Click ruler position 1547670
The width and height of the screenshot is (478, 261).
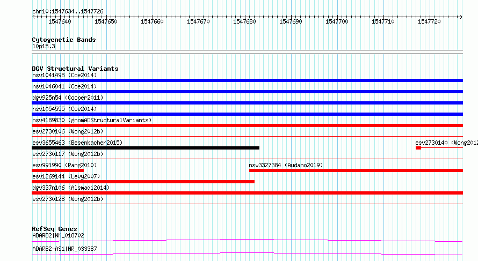(199, 21)
